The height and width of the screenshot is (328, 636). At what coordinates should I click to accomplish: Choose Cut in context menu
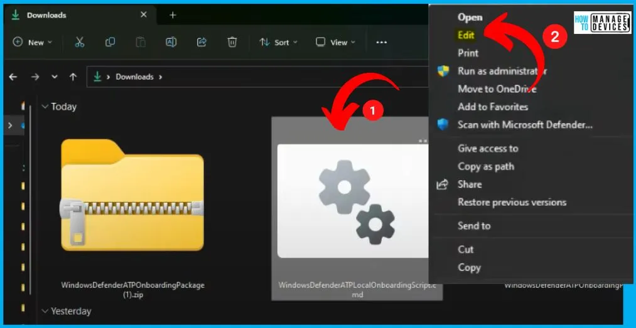coord(466,250)
